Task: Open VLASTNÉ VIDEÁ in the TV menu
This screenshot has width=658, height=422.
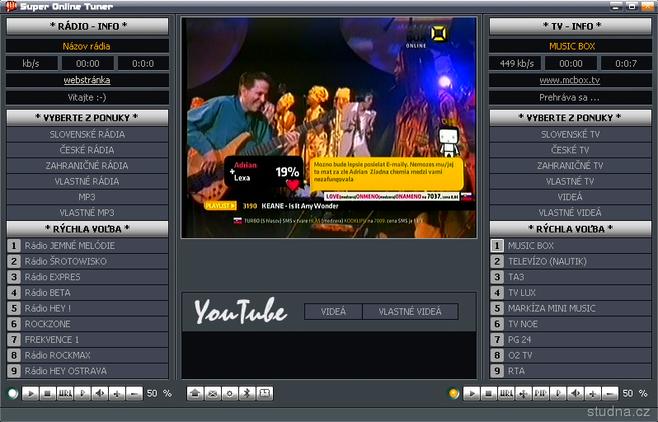Action: [571, 213]
